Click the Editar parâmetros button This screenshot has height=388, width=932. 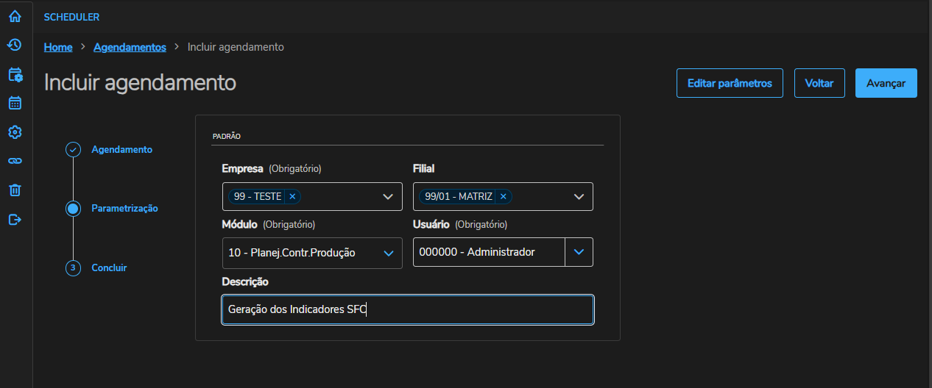click(730, 83)
